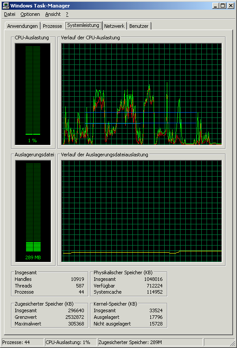Click the Grenzwert value 2532872
Screen dimensions: 237x348
pos(75,317)
